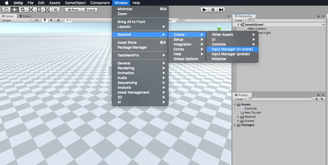
Task: Select the Move tool in the toolbar
Action: pyautogui.click(x=14, y=10)
